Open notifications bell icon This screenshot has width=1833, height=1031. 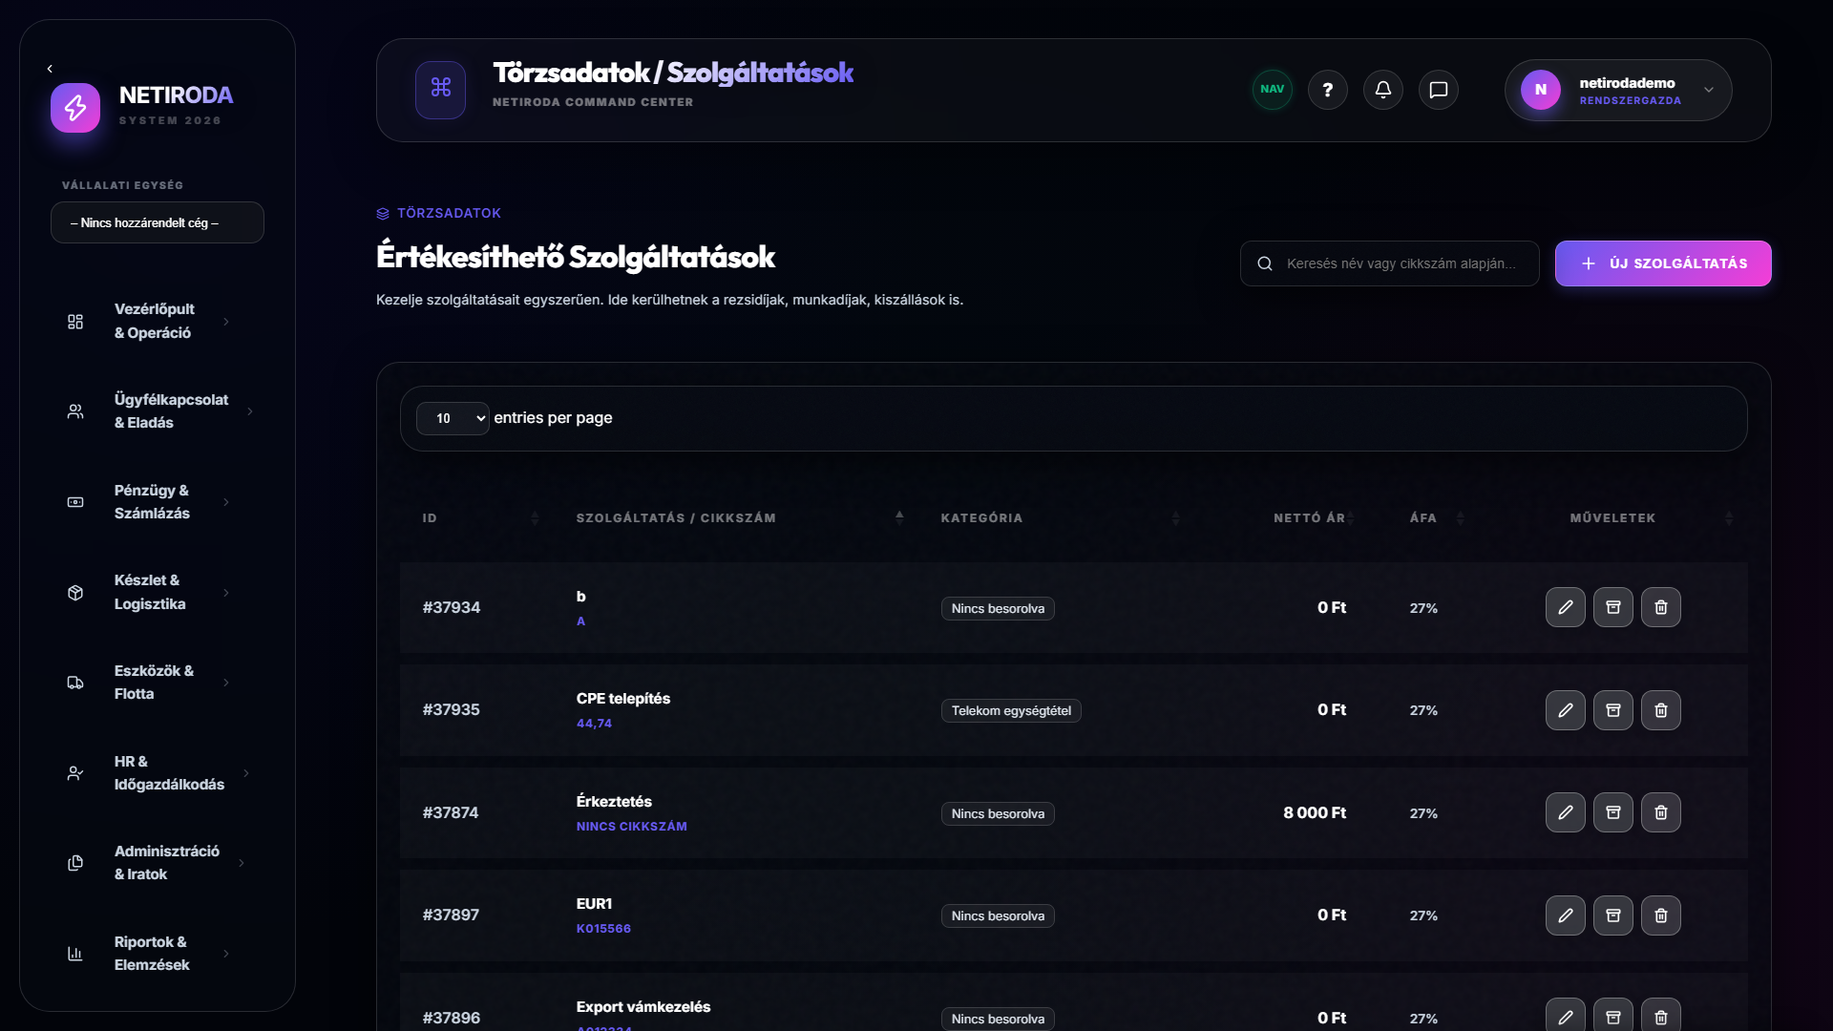point(1382,90)
